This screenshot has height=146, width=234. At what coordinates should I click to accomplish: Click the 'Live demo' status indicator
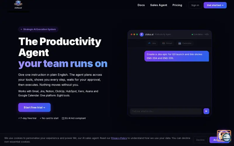pyautogui.click(x=200, y=34)
